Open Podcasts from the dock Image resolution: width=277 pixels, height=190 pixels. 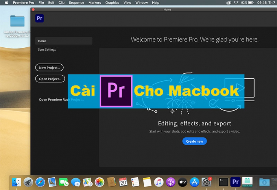(x=171, y=182)
